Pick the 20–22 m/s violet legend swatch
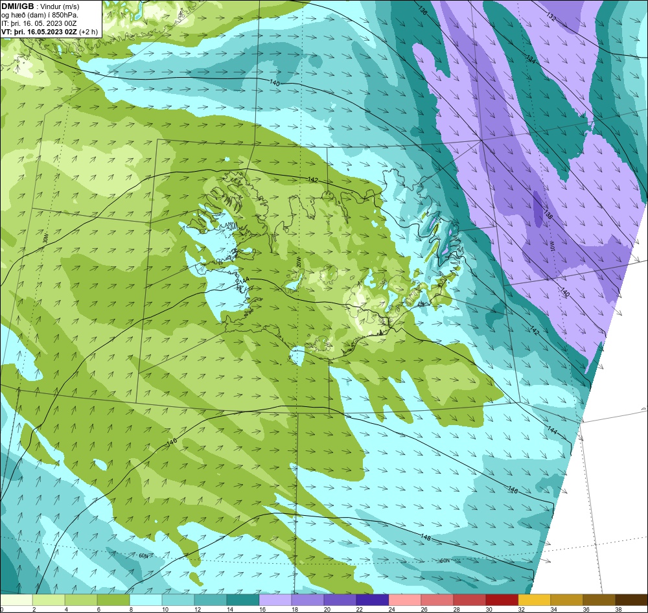Viewport: 648px width, 613px height. pos(340,600)
